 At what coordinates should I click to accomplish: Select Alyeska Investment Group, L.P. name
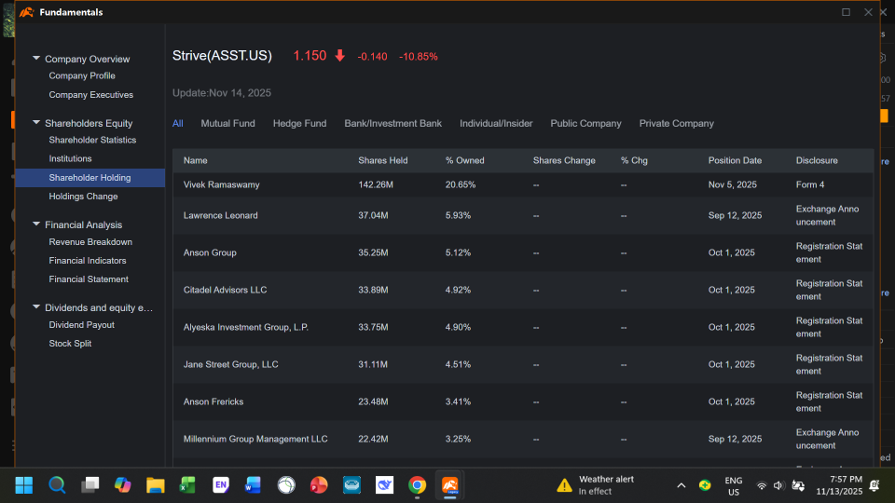pos(246,327)
